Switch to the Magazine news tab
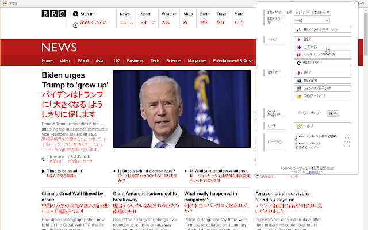 click(x=197, y=60)
